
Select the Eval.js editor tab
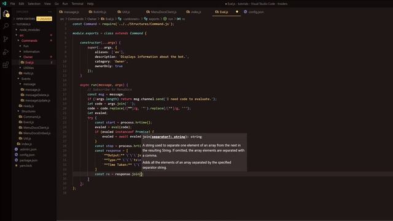coord(224,12)
